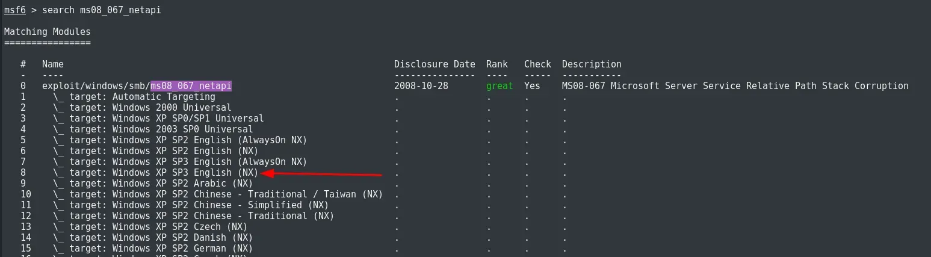Screen dimensions: 931x257
Task: Select Windows XP SP0/SP1 Universal target
Action: click(x=158, y=119)
